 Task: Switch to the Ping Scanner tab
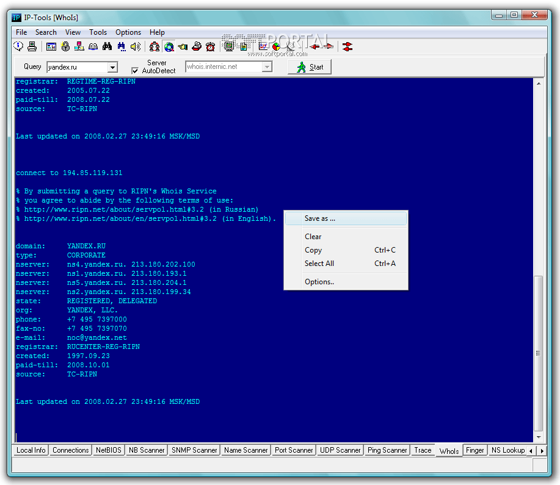[387, 450]
